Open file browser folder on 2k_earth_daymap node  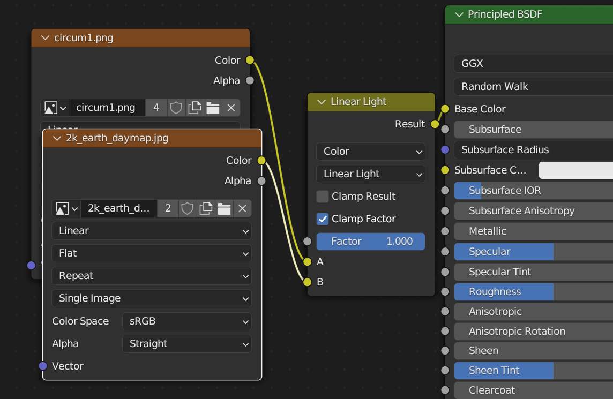click(224, 208)
